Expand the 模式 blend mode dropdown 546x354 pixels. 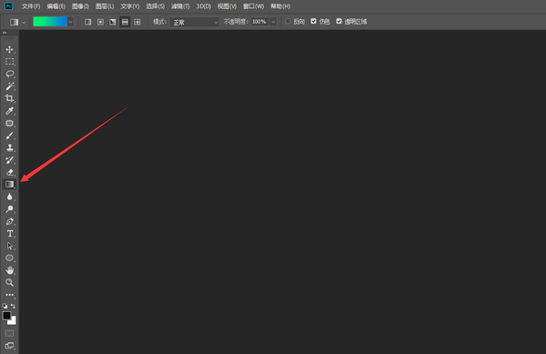tap(195, 22)
